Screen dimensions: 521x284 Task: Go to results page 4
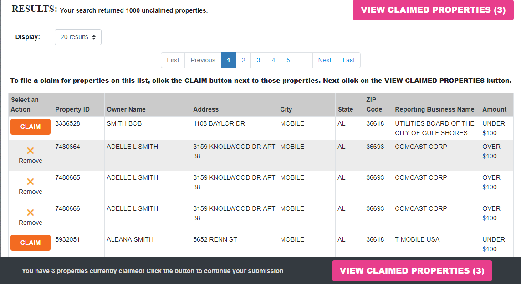point(273,60)
